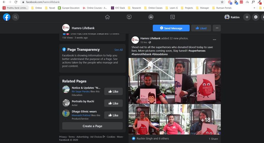Open the post options ellipsis menu
Viewport: 264px width, 143px height.
click(x=214, y=40)
